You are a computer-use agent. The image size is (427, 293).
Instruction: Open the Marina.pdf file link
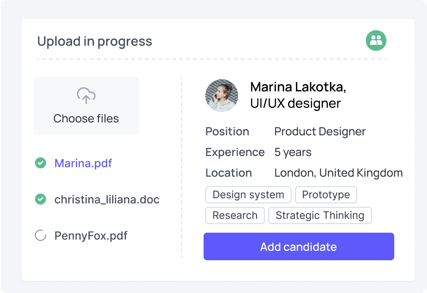pos(83,163)
